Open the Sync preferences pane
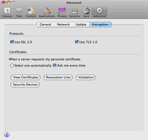The height and width of the screenshot is (140, 148). point(86,12)
